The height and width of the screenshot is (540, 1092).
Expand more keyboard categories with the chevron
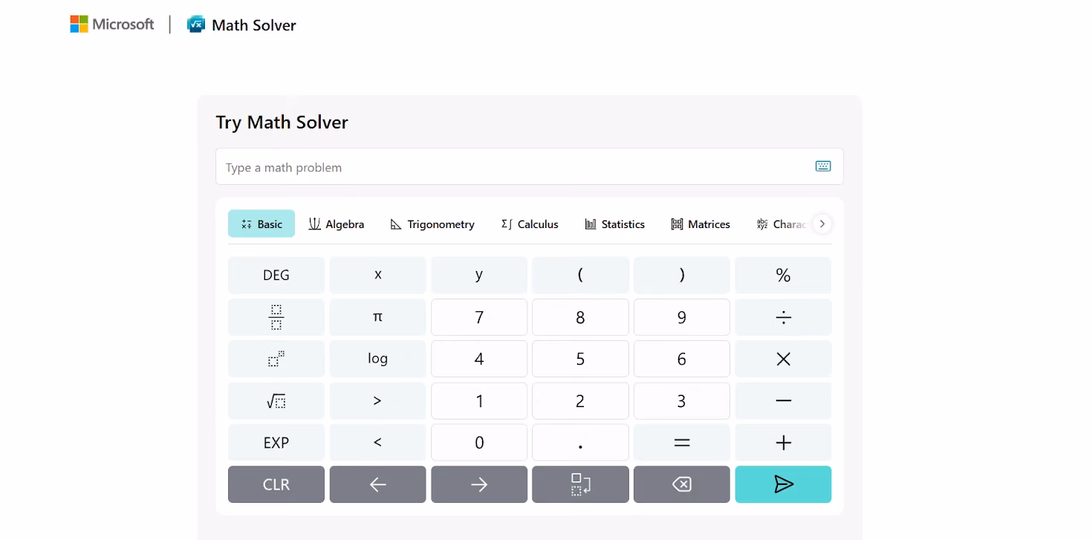[x=822, y=224]
